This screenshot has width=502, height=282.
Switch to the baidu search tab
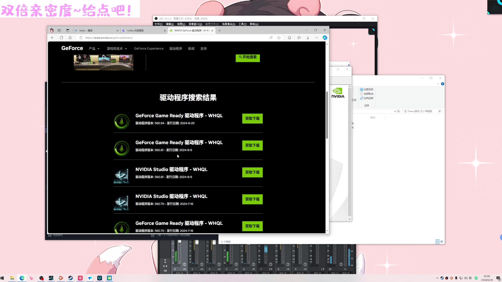point(97,31)
